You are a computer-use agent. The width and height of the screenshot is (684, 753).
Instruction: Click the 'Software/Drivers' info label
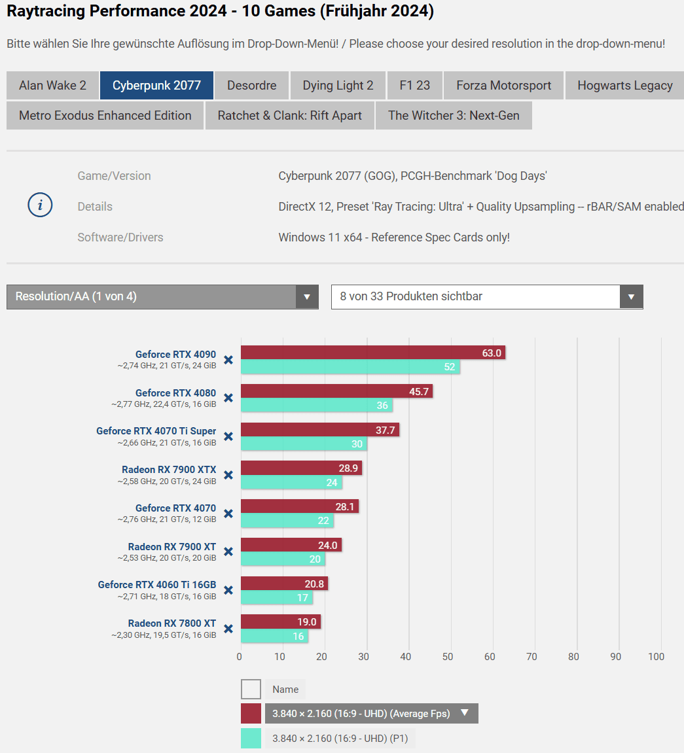pyautogui.click(x=120, y=237)
